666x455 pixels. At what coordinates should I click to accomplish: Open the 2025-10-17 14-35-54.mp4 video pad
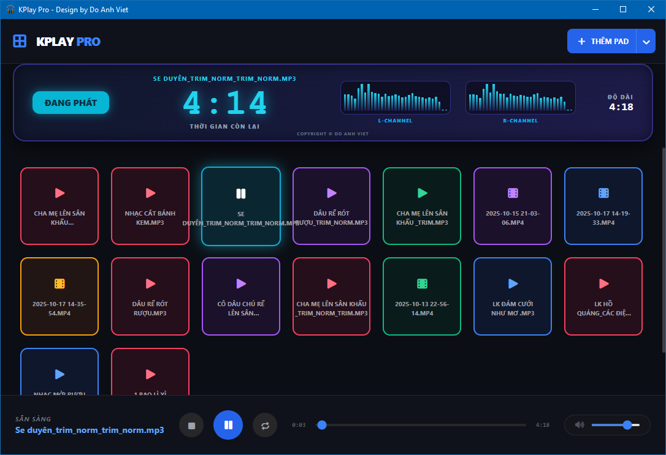pyautogui.click(x=59, y=296)
